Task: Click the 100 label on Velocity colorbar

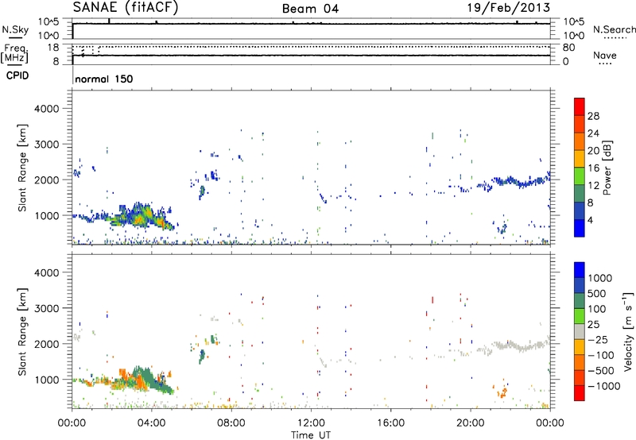Action: pyautogui.click(x=597, y=309)
